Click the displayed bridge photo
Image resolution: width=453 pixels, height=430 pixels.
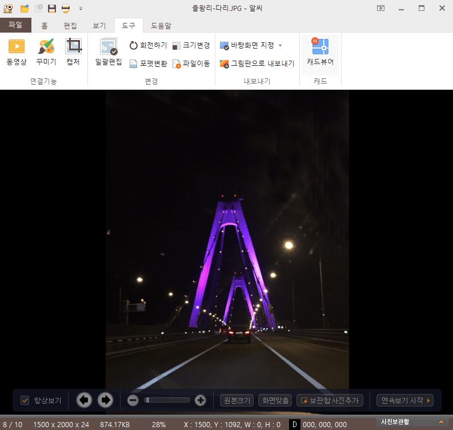[227, 240]
